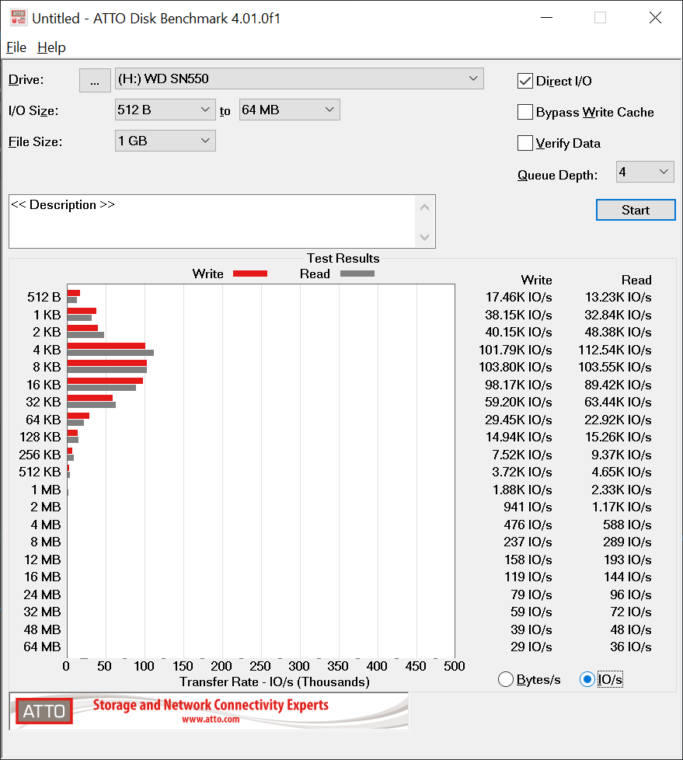Screen dimensions: 683x760
Task: Click the Write result 101.79K IO/s
Action: coord(515,350)
